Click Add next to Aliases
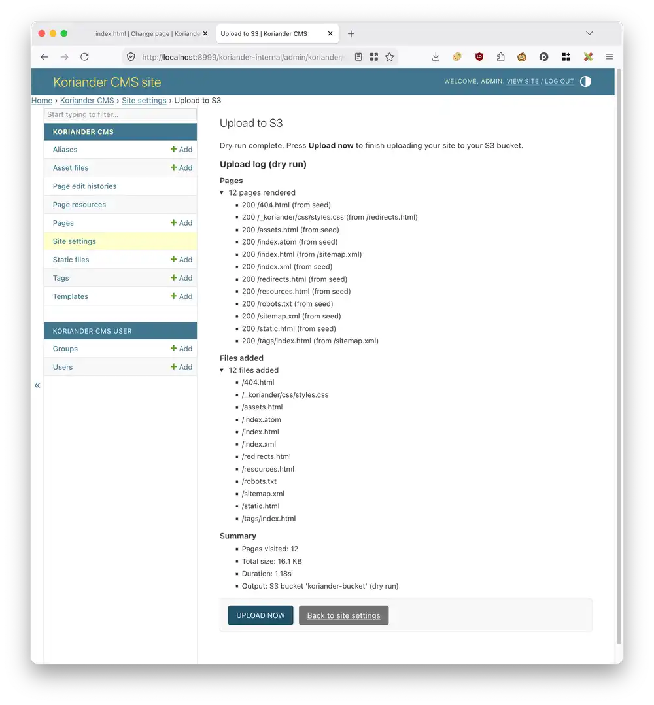The height and width of the screenshot is (705, 654). point(182,150)
